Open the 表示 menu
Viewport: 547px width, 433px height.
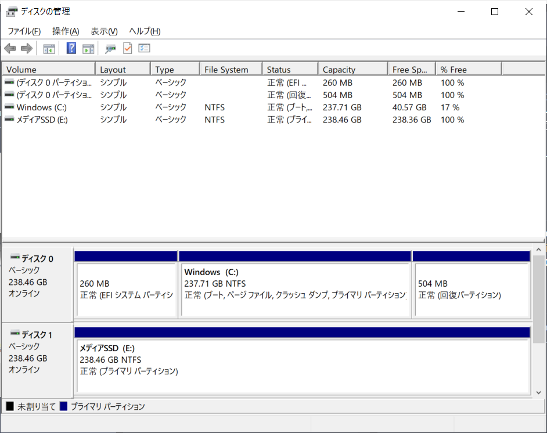tap(104, 31)
